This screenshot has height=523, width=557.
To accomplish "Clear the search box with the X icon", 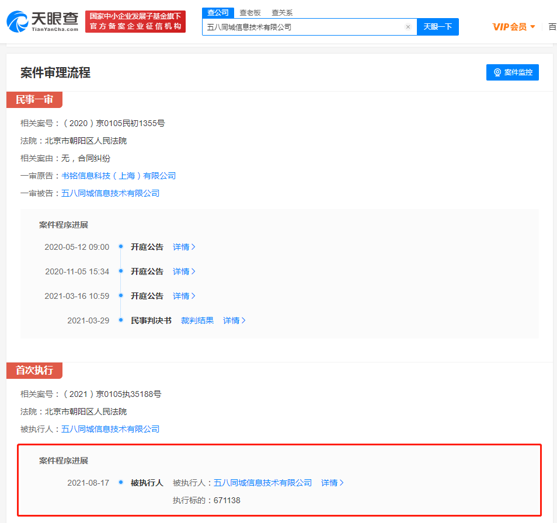I will tap(408, 27).
